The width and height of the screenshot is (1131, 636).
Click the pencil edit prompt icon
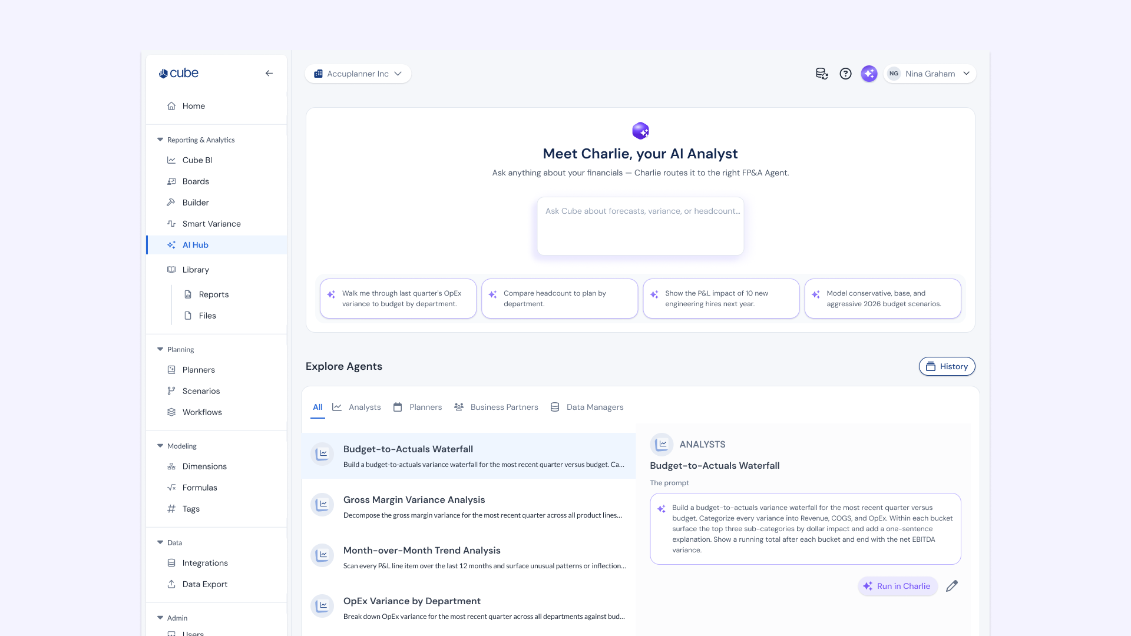(952, 586)
